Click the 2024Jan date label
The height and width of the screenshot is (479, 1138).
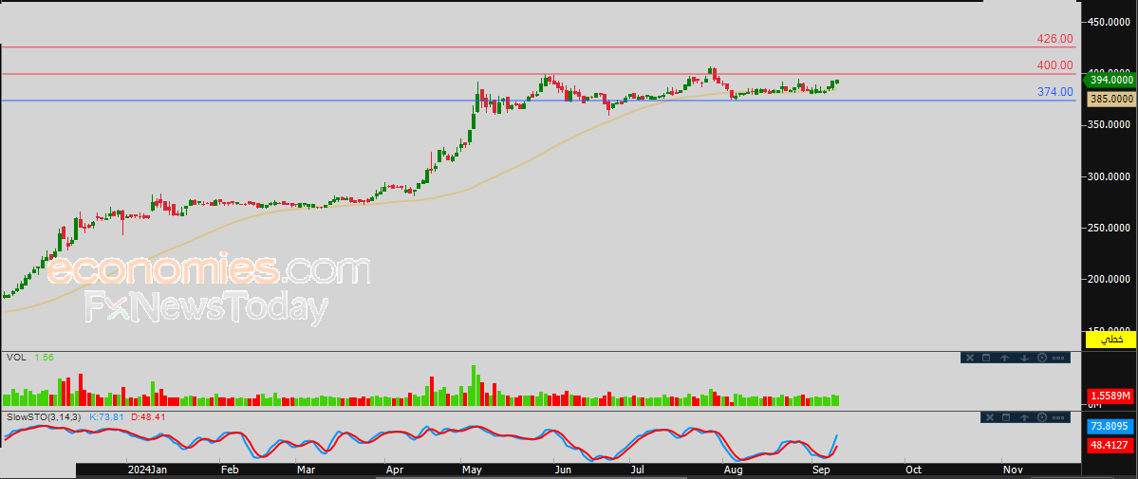pyautogui.click(x=148, y=470)
